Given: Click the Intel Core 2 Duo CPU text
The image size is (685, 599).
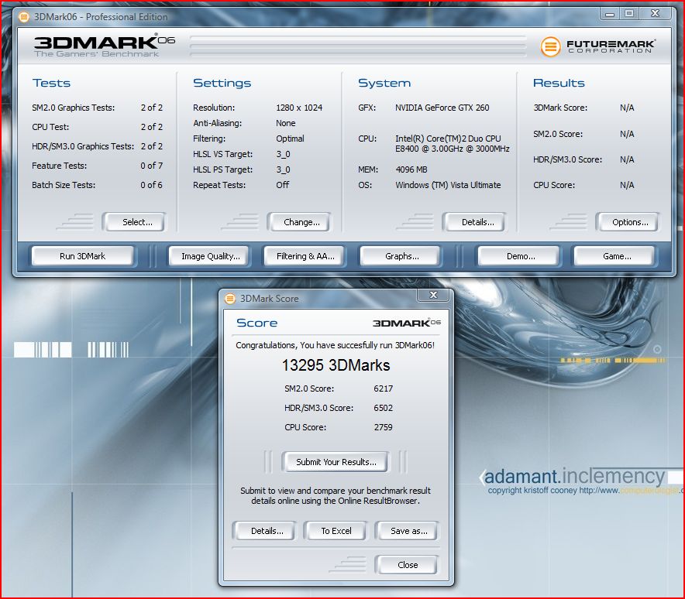Looking at the screenshot, I should pyautogui.click(x=453, y=143).
